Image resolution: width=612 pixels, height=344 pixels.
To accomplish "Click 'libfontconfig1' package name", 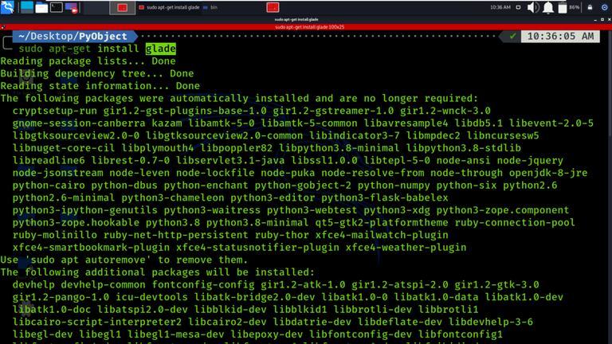I will [461, 334].
